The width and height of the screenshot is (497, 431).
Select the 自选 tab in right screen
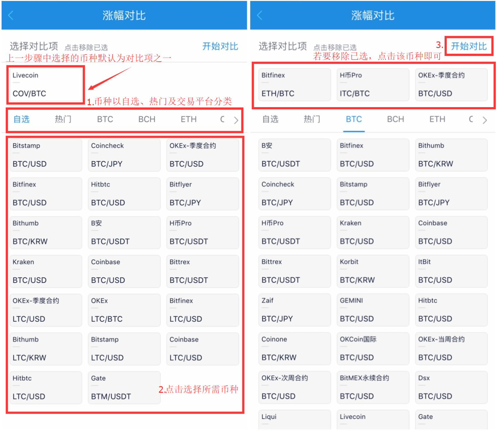(x=270, y=119)
